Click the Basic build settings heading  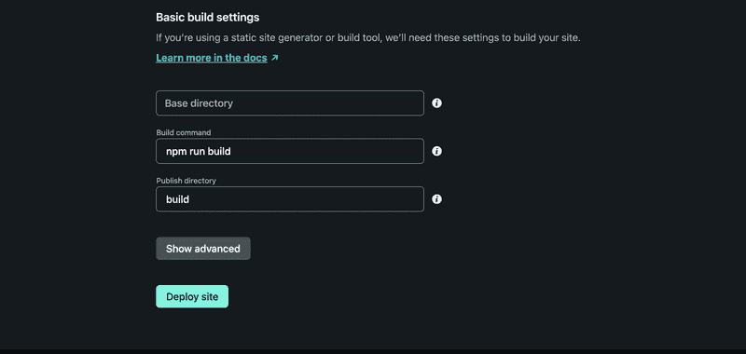tap(207, 18)
